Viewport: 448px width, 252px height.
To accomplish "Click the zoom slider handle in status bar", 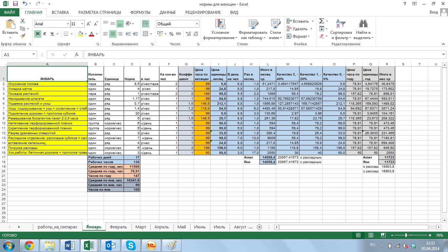I will coord(406,235).
